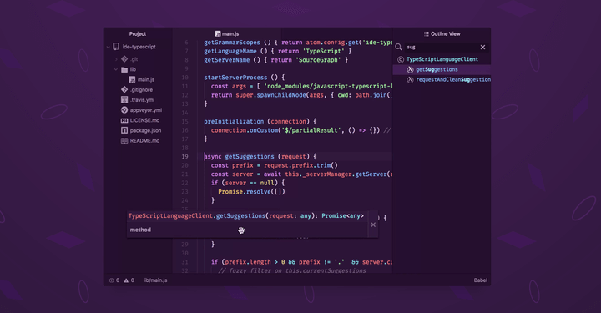Open the Babel grammar selector
The image size is (601, 313).
coord(480,280)
